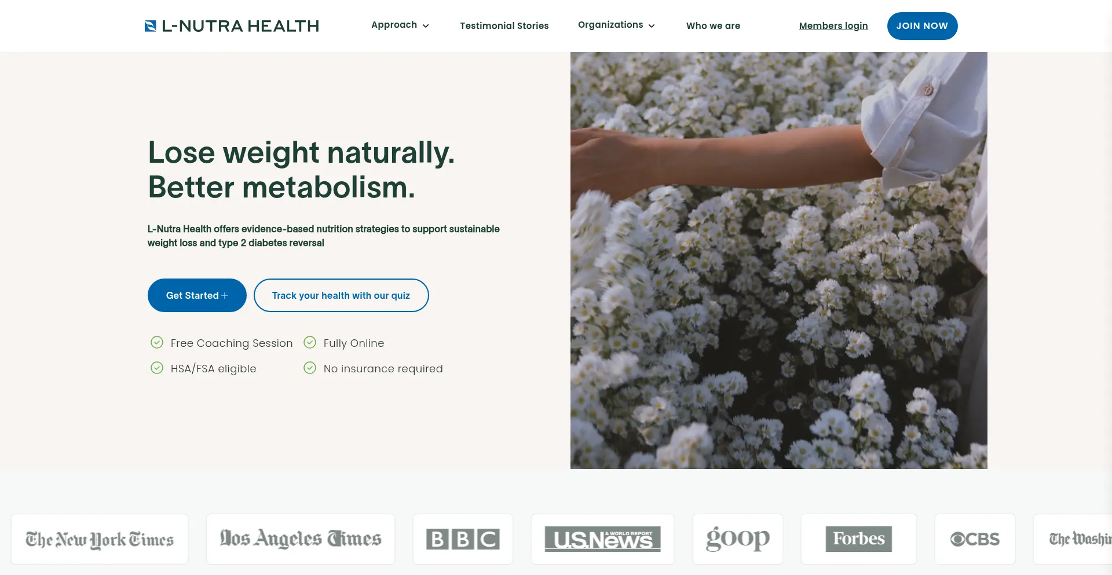This screenshot has height=575, width=1112.
Task: Click Track your health with our quiz
Action: point(341,295)
